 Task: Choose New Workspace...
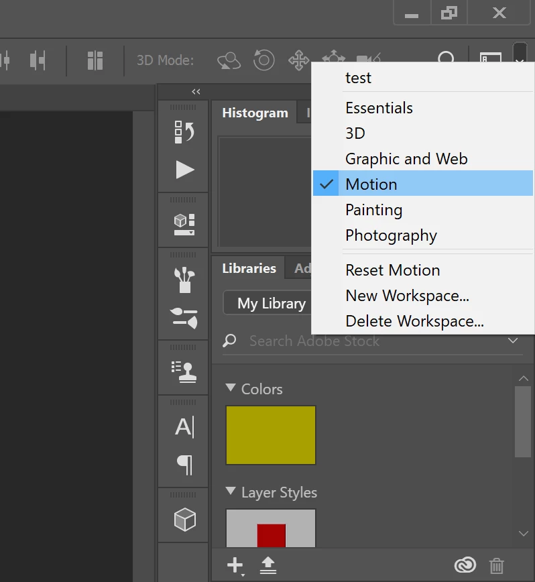point(423,296)
